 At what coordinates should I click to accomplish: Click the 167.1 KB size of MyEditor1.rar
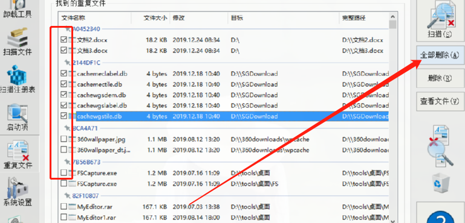pyautogui.click(x=155, y=217)
